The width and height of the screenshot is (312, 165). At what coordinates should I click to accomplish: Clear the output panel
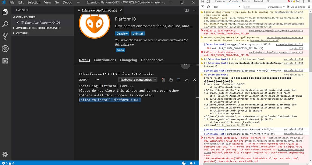point(163,80)
